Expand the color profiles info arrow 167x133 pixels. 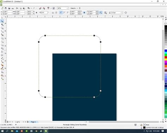pos(74,127)
